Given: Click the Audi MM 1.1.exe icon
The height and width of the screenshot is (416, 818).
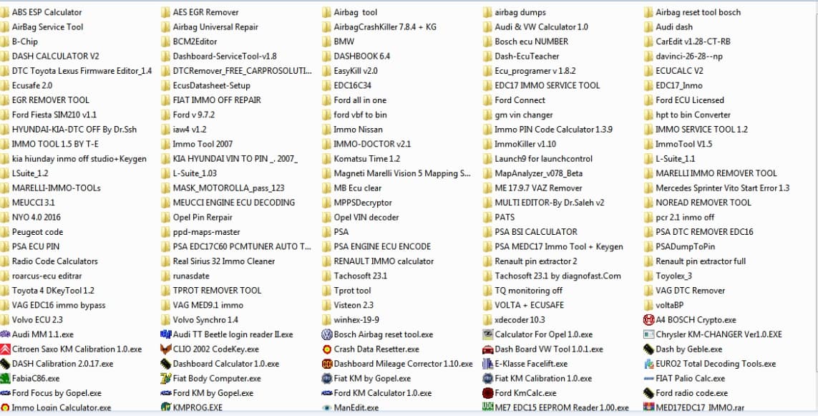Looking at the screenshot, I should (5, 334).
